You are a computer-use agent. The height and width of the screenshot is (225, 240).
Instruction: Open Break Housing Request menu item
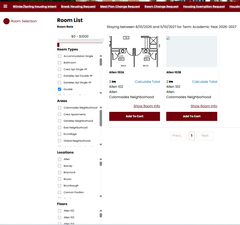(78, 7)
